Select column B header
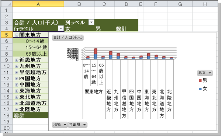This screenshot has width=221, height=136. pos(79,4)
